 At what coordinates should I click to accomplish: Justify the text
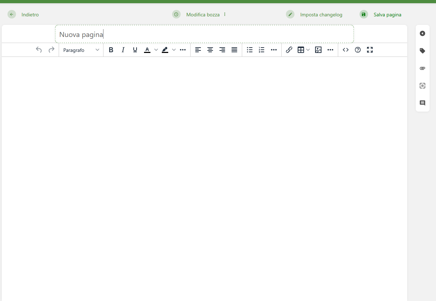point(234,50)
